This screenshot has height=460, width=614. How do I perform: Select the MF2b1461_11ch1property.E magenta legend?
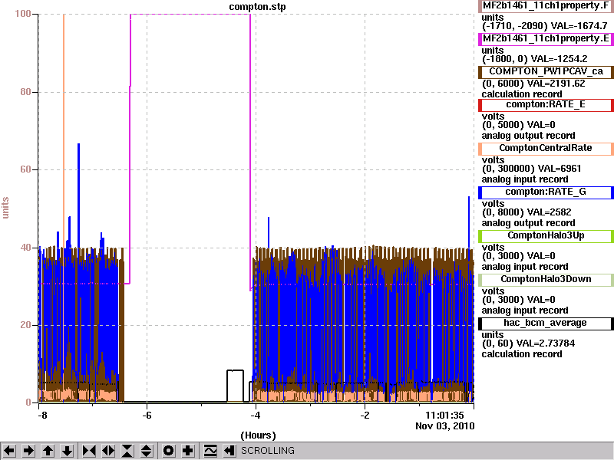[x=546, y=39]
